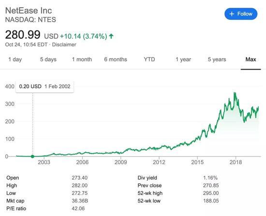Open the Disclaimer link
The width and height of the screenshot is (266, 216).
pos(64,44)
